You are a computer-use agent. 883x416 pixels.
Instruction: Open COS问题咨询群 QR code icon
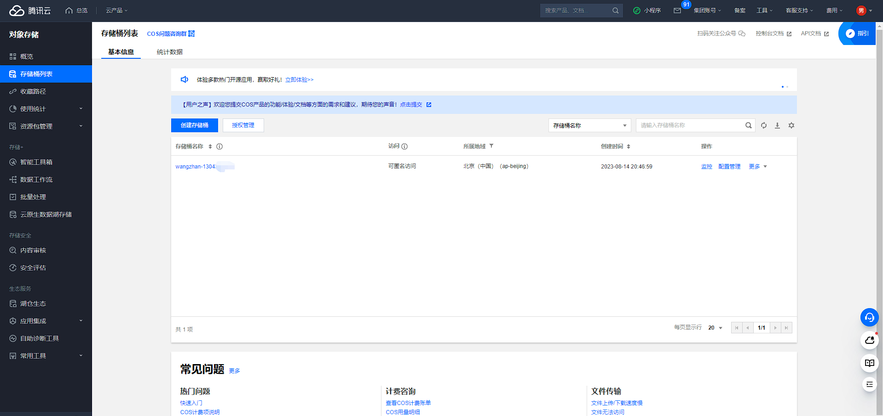tap(191, 34)
